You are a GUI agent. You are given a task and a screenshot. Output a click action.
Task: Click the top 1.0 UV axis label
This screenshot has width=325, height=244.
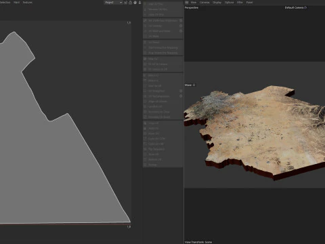pos(129,23)
